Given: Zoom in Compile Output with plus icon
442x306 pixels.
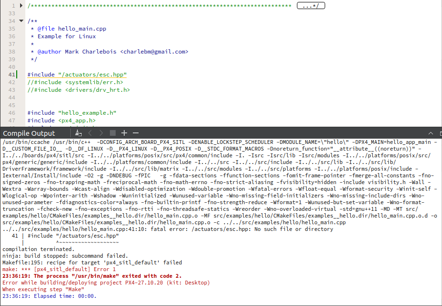Looking at the screenshot, I should [124, 133].
